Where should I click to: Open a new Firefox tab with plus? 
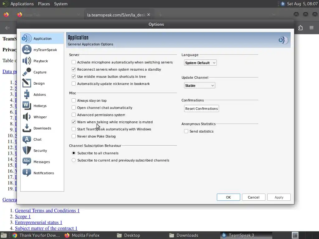point(160,15)
